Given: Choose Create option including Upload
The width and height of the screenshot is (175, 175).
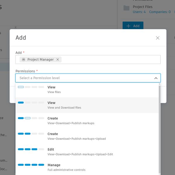Looking at the screenshot, I should coord(87,136).
